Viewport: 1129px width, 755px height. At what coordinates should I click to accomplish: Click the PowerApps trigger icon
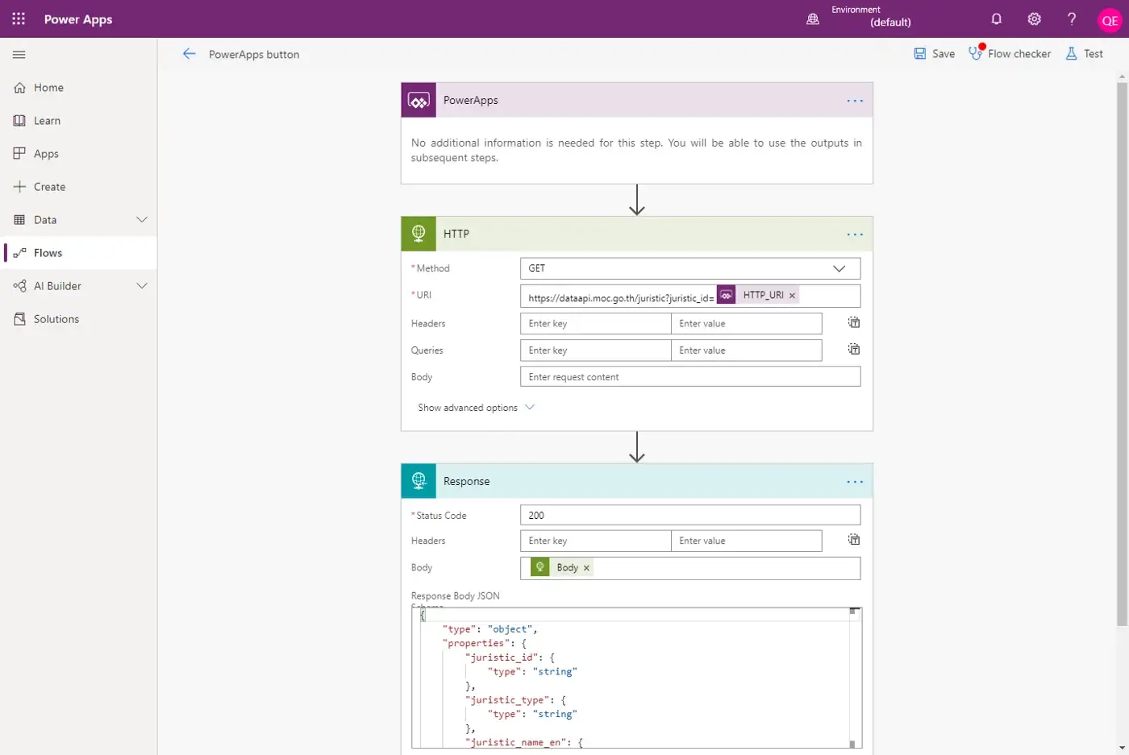point(419,101)
